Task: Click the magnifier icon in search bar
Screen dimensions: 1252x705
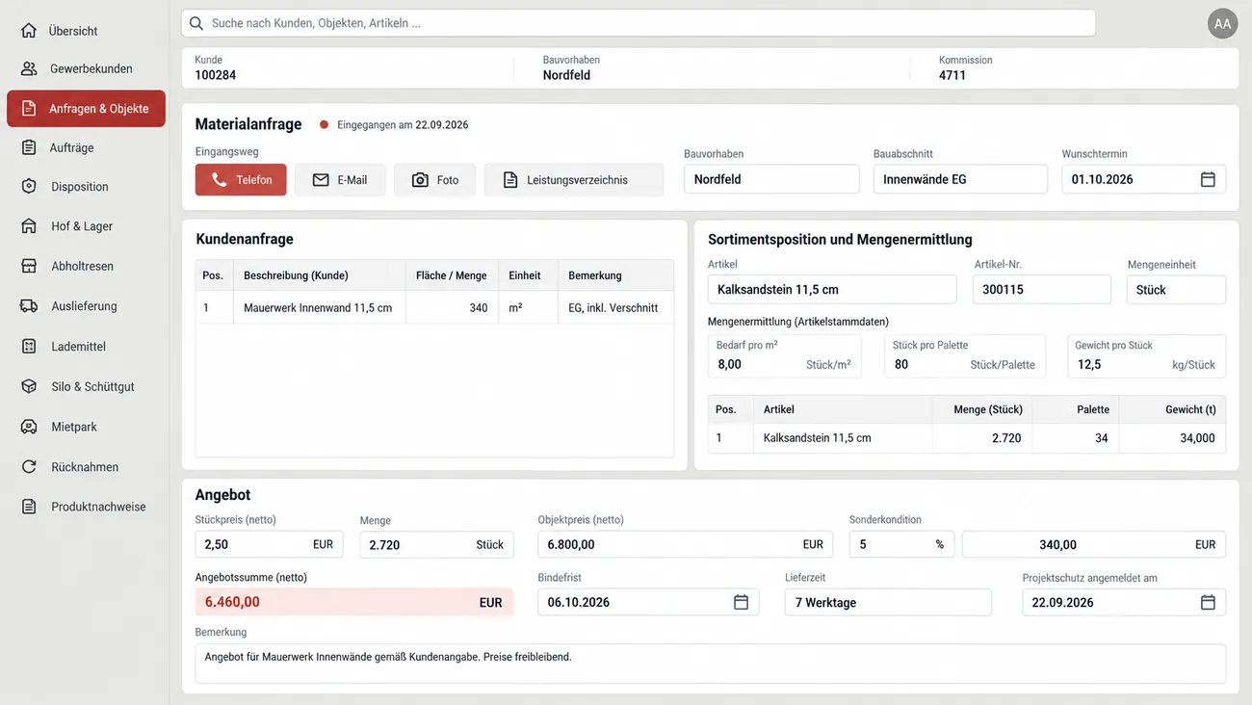Action: click(196, 23)
